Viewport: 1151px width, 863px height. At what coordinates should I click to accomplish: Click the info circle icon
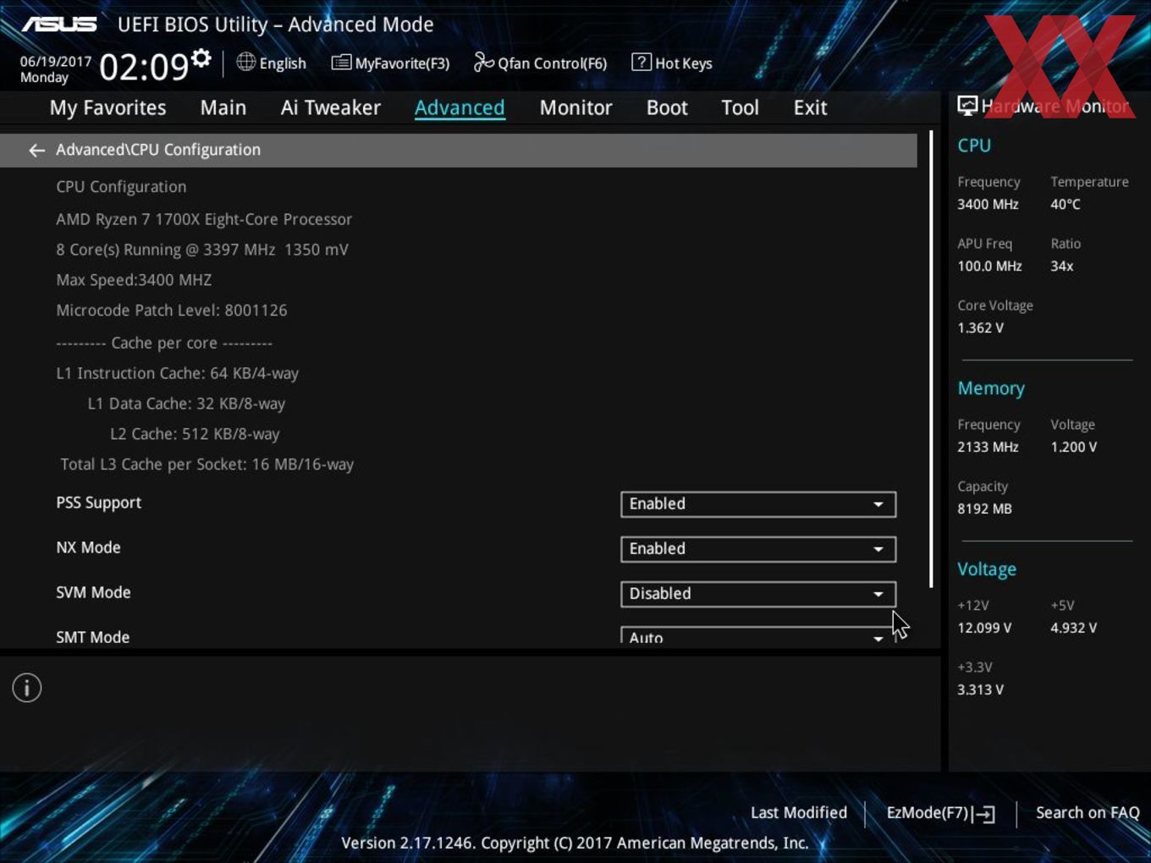click(27, 688)
